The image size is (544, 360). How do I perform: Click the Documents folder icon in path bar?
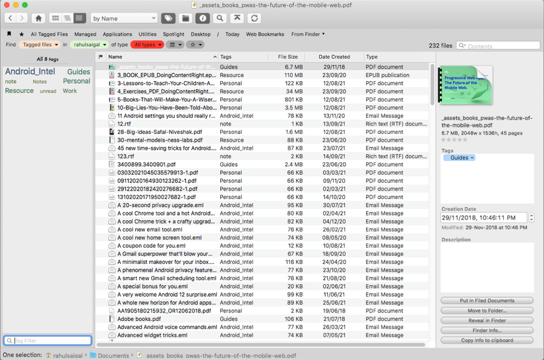point(93,355)
